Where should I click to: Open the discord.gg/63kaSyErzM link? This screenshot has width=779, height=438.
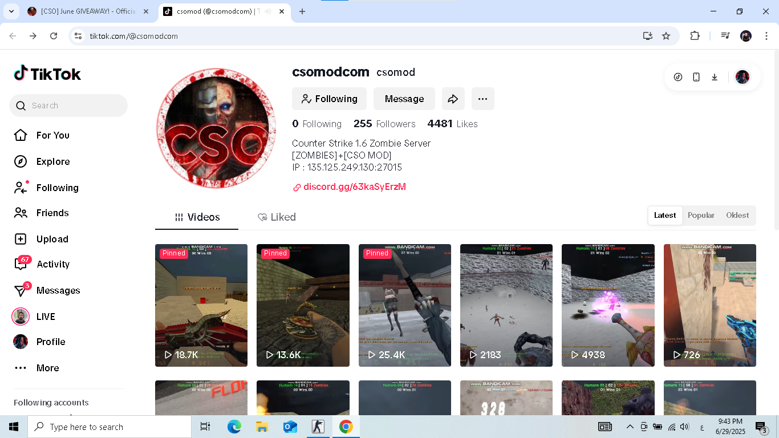click(x=354, y=186)
